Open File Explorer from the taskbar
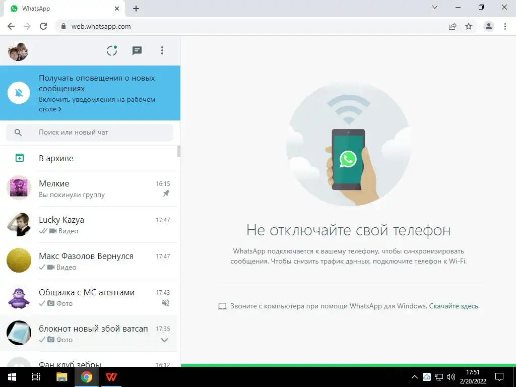This screenshot has height=387, width=516. [x=61, y=377]
